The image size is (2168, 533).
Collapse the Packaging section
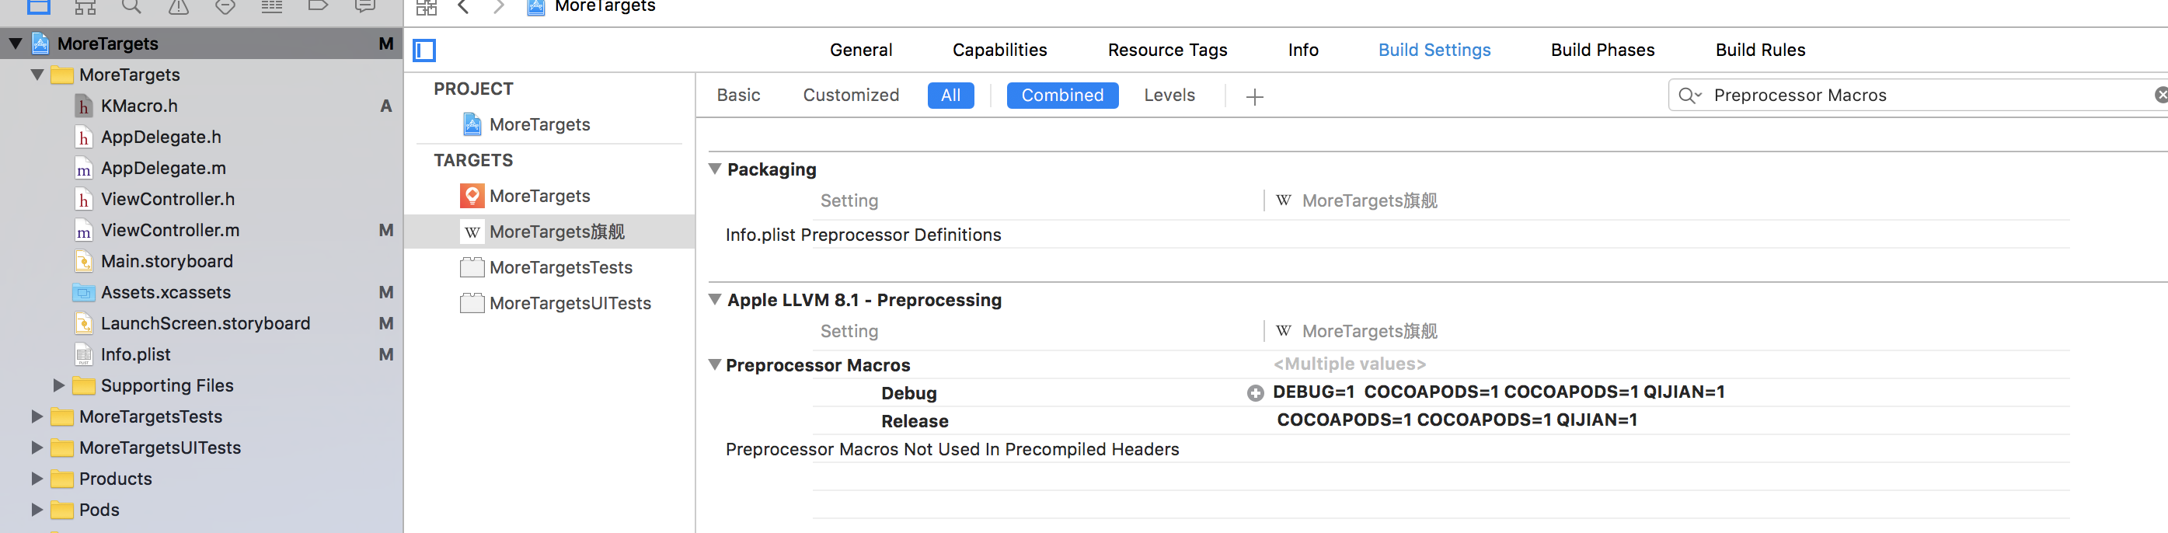pyautogui.click(x=715, y=169)
